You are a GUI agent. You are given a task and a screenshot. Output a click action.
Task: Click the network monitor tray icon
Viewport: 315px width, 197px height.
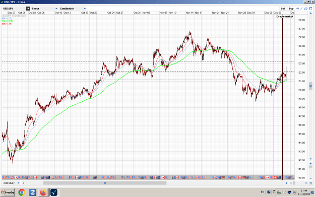(x=289, y=192)
